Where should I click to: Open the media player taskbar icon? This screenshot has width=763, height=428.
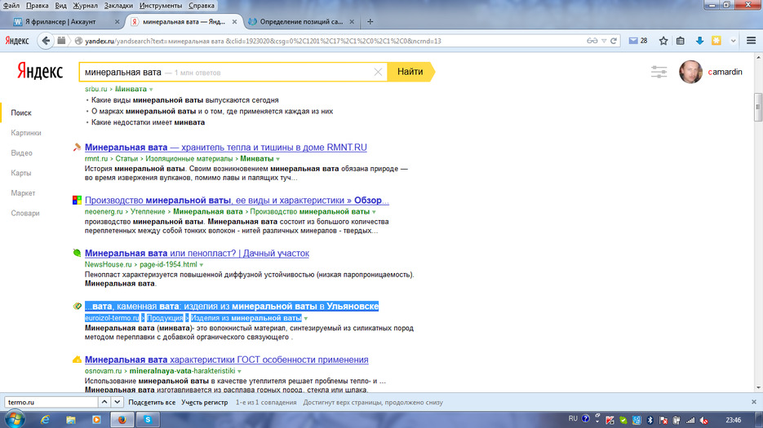[96, 419]
